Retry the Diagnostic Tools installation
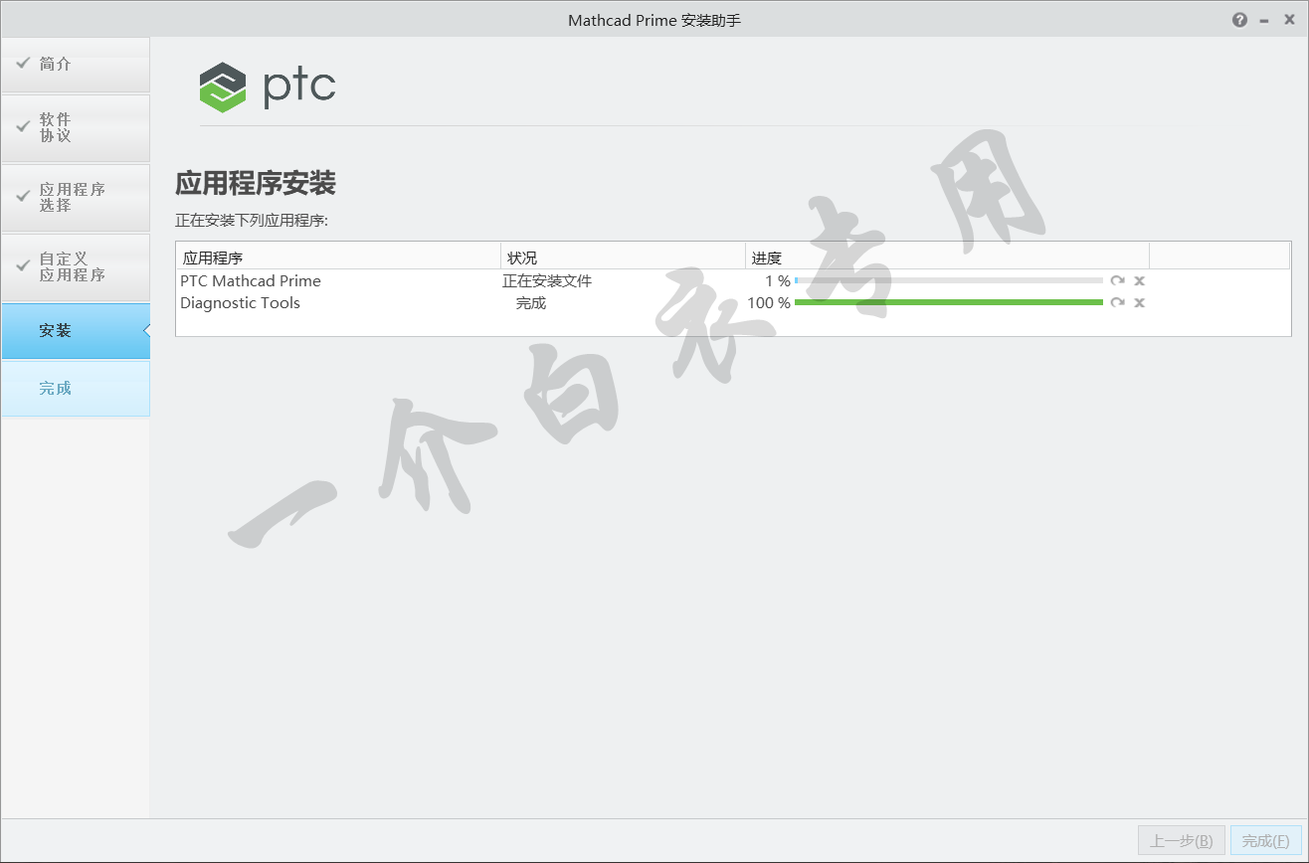Screen dimensions: 1309x863 [1118, 302]
